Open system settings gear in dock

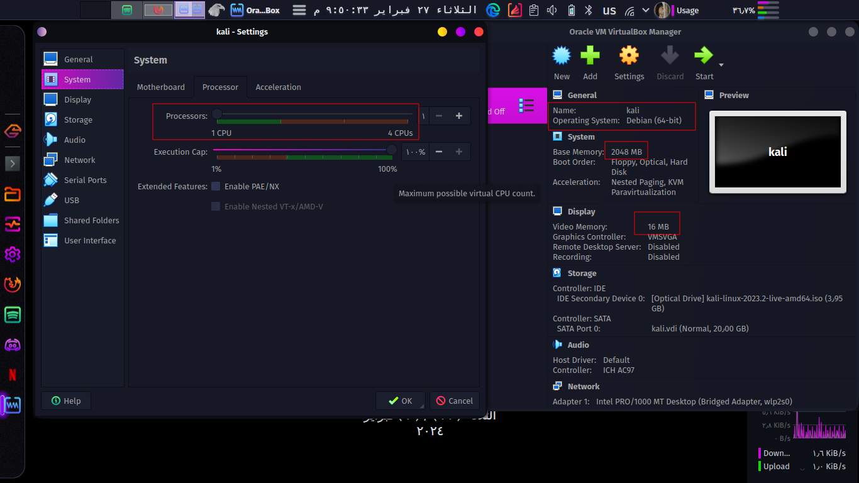coord(13,254)
